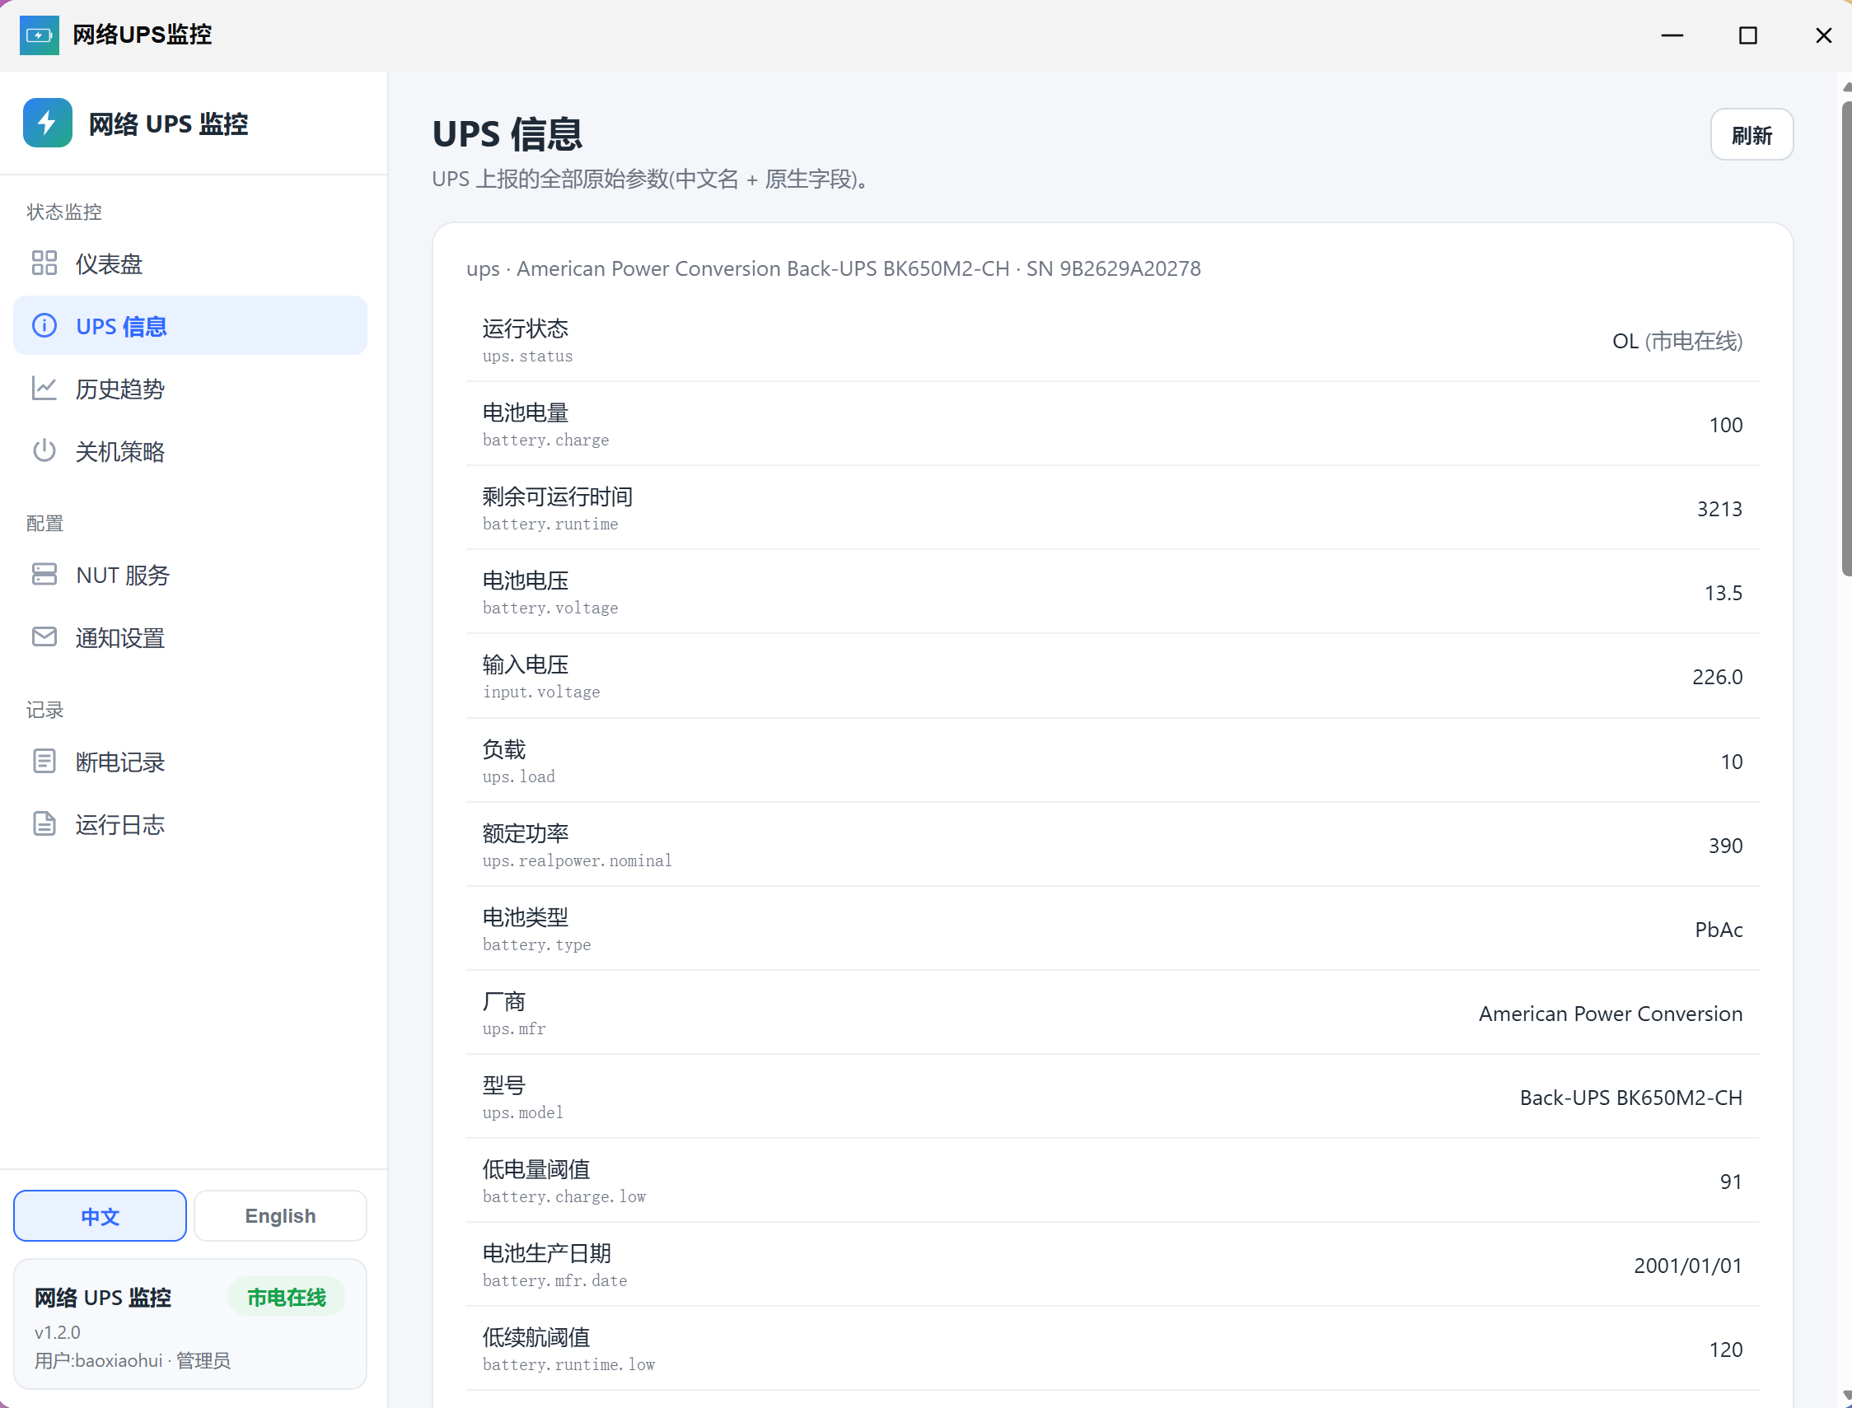Click the scrollbar down arrow

pyautogui.click(x=1846, y=1396)
